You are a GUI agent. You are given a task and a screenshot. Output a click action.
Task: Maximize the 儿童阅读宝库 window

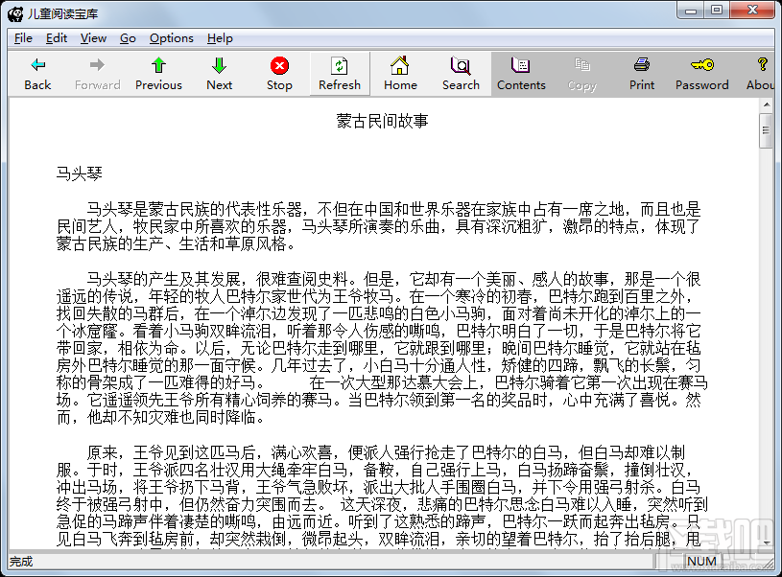717,11
